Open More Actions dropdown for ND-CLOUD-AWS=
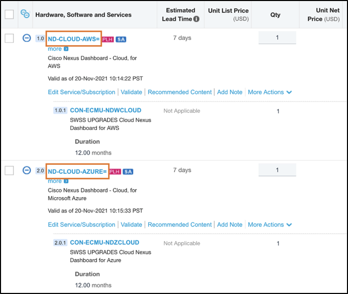The width and height of the screenshot is (348, 294). pos(270,92)
